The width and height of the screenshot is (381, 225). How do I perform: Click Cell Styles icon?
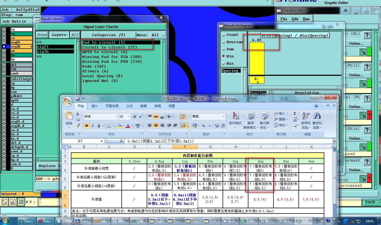coord(264,116)
